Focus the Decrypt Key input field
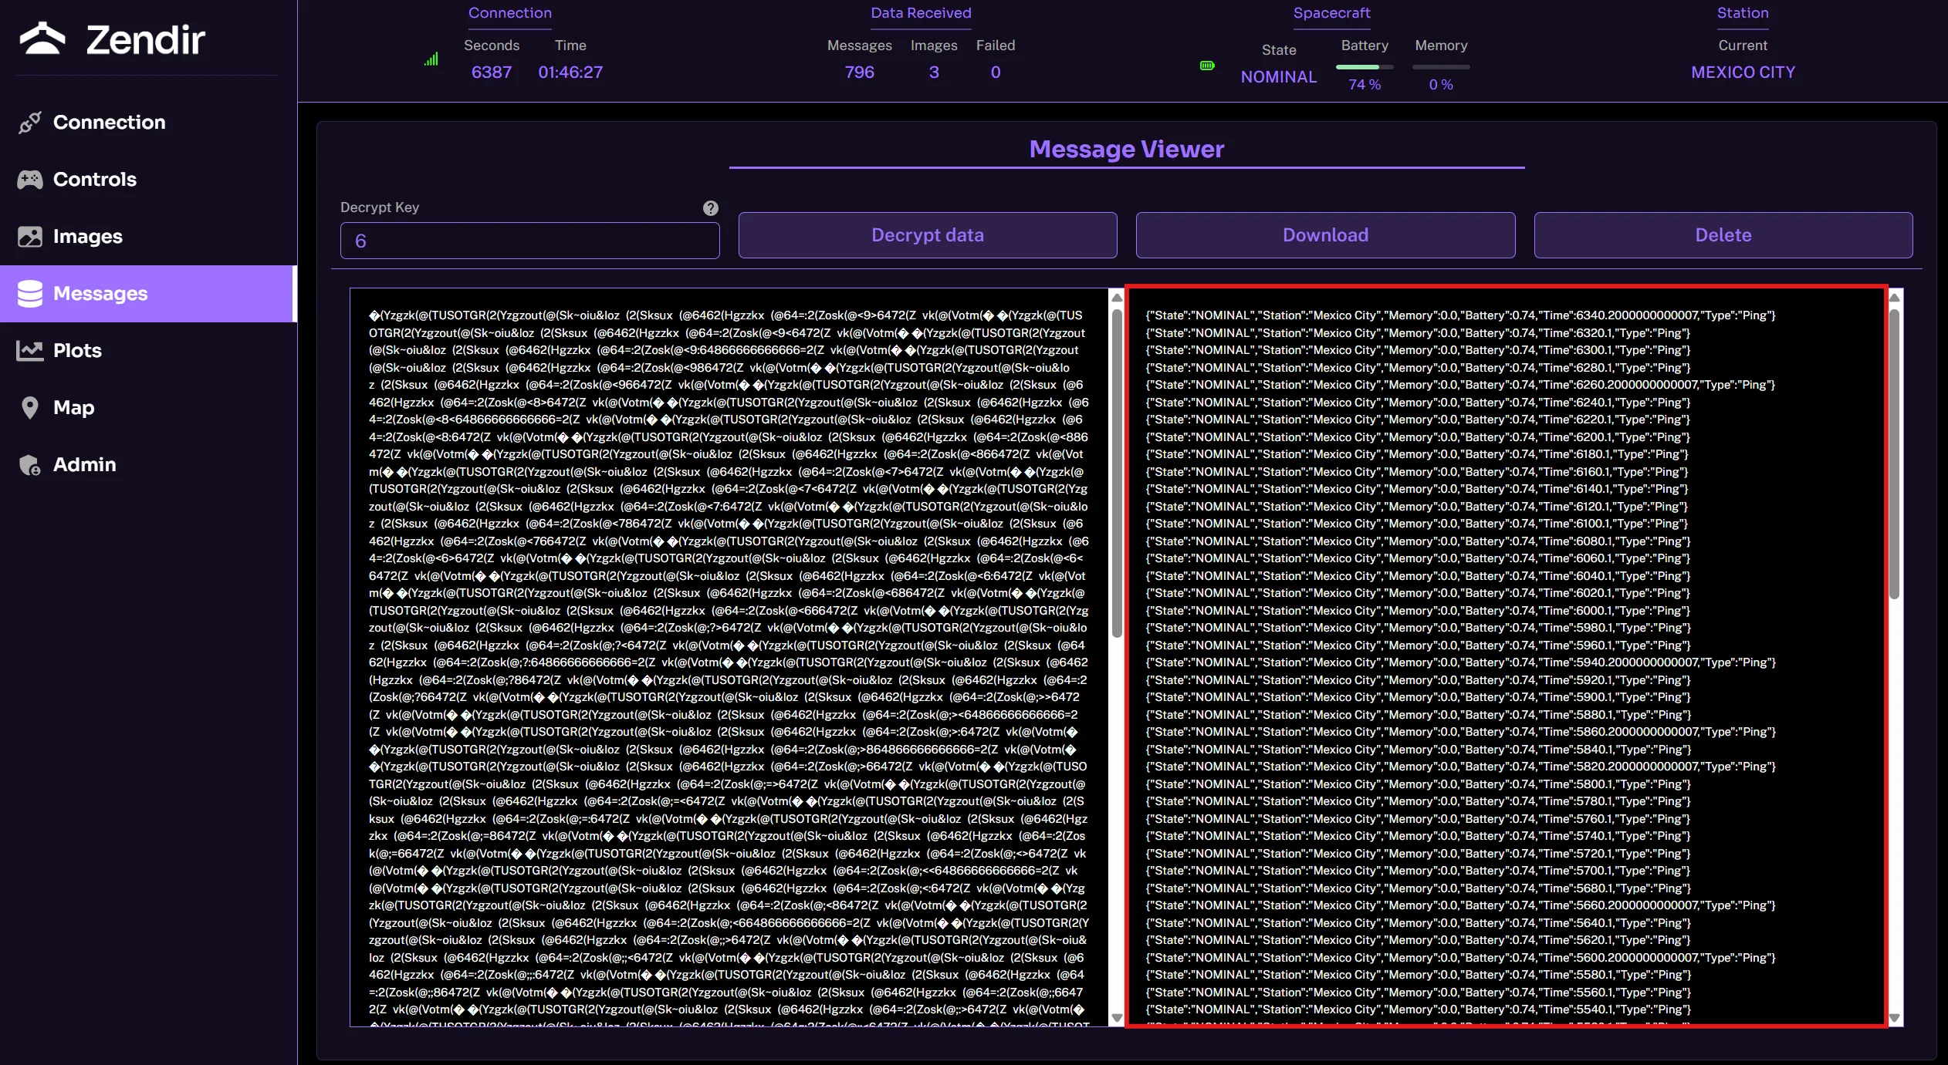 pyautogui.click(x=529, y=241)
